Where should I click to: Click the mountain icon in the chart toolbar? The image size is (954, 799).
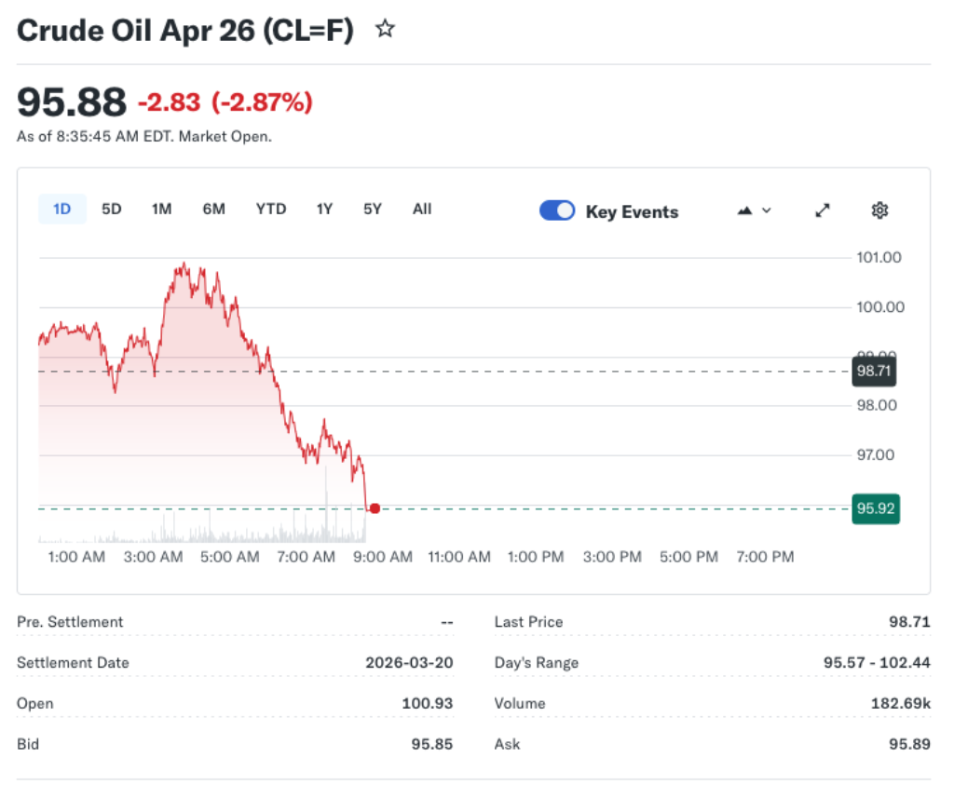click(744, 210)
